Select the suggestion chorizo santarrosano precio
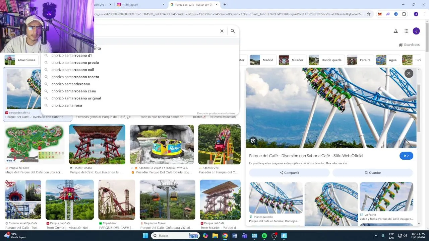429x241 pixels. pyautogui.click(x=140, y=63)
